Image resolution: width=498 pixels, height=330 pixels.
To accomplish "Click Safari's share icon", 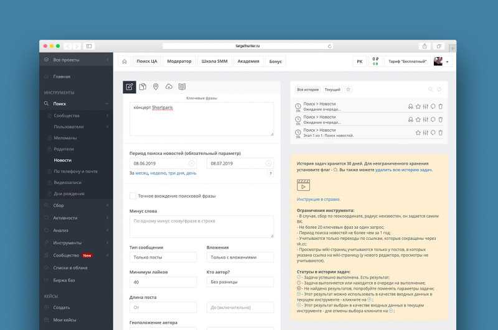I will (x=425, y=46).
